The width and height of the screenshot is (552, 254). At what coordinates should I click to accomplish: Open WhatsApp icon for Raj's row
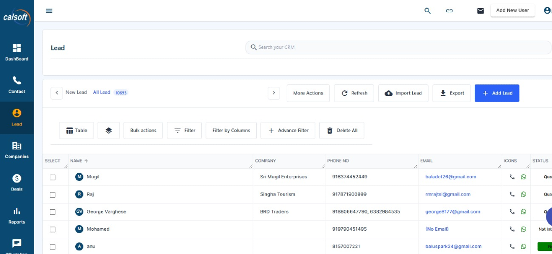click(x=524, y=194)
